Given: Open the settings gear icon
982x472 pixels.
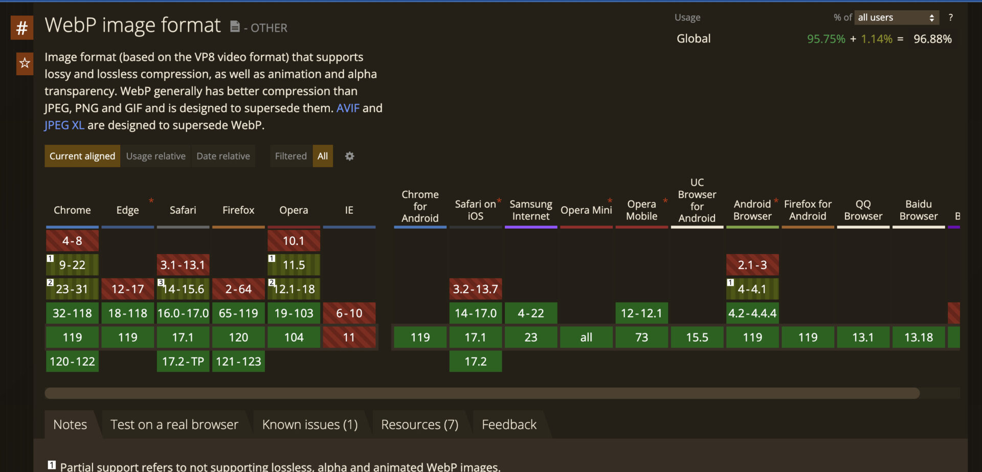Looking at the screenshot, I should click(349, 156).
